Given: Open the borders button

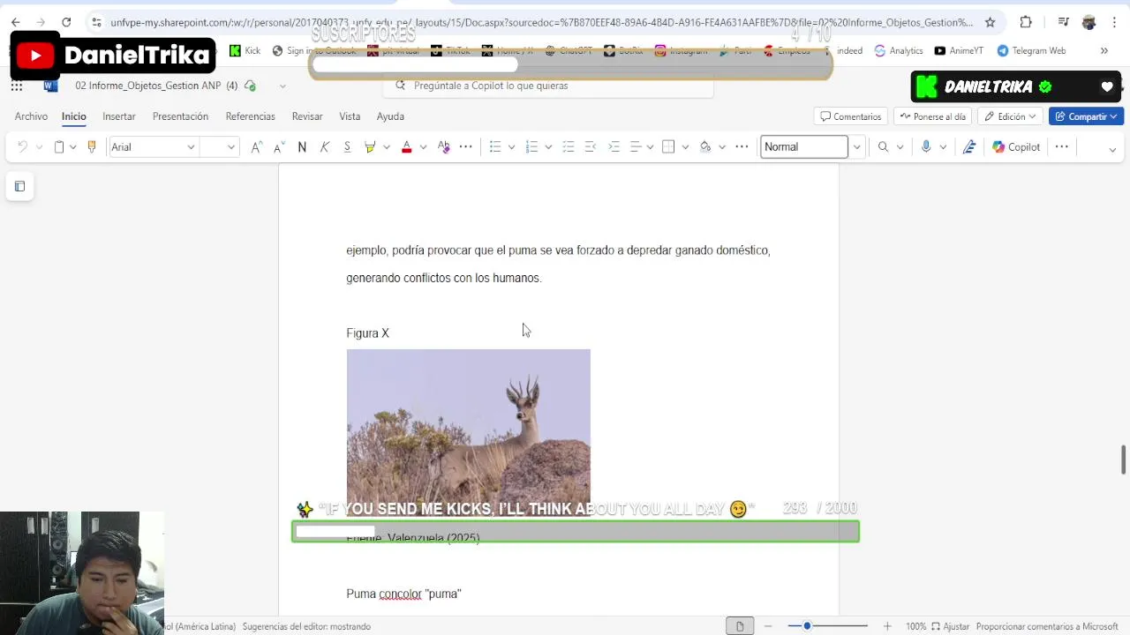Looking at the screenshot, I should tap(668, 147).
